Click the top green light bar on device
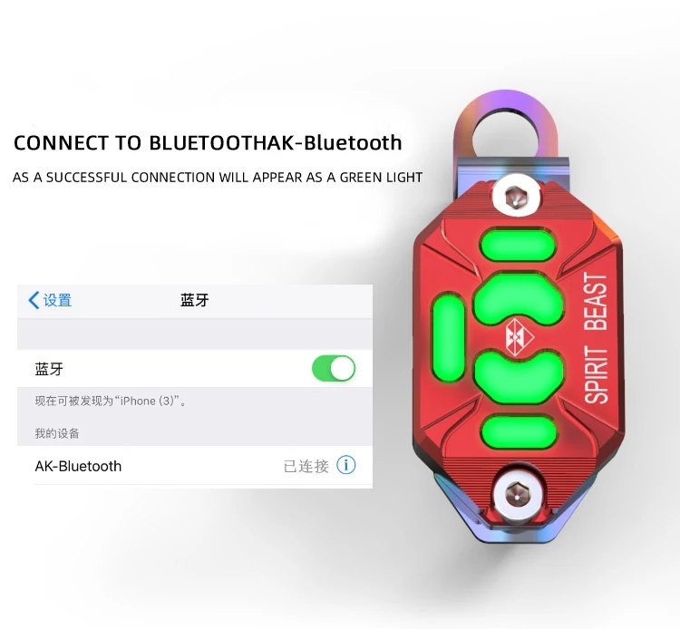 518,246
